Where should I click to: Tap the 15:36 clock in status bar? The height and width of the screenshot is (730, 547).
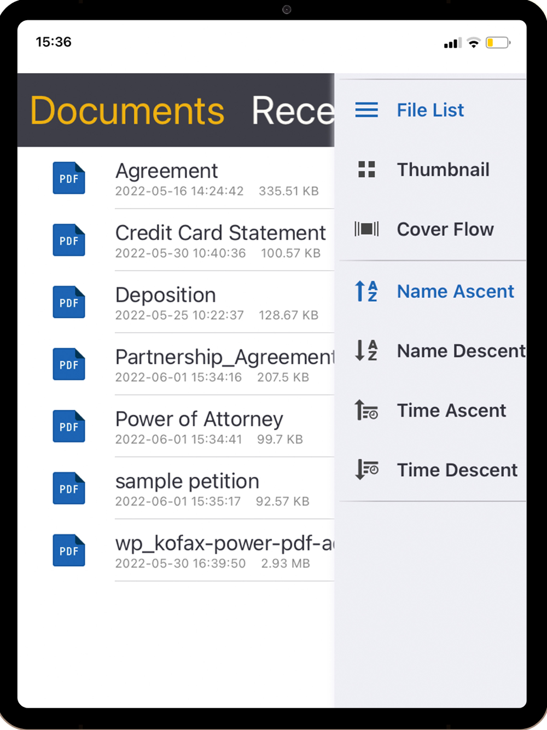54,42
